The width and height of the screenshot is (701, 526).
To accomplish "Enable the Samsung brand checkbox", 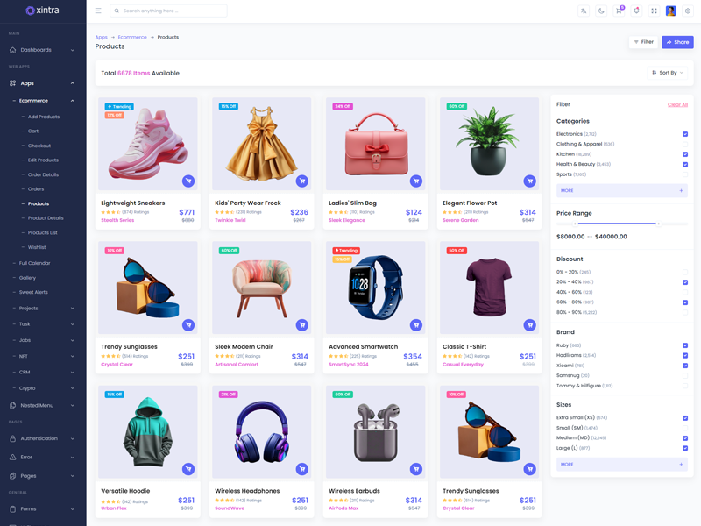I will [685, 375].
